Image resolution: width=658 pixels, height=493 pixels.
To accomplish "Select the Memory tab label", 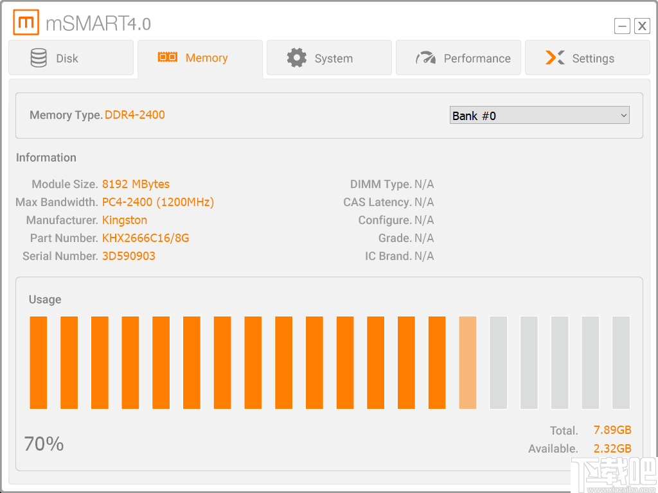I will coord(206,58).
